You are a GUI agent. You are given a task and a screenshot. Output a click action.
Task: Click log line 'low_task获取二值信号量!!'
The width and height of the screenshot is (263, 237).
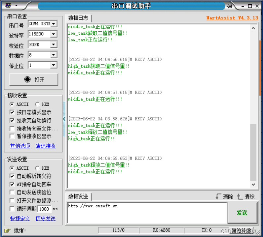(97, 33)
